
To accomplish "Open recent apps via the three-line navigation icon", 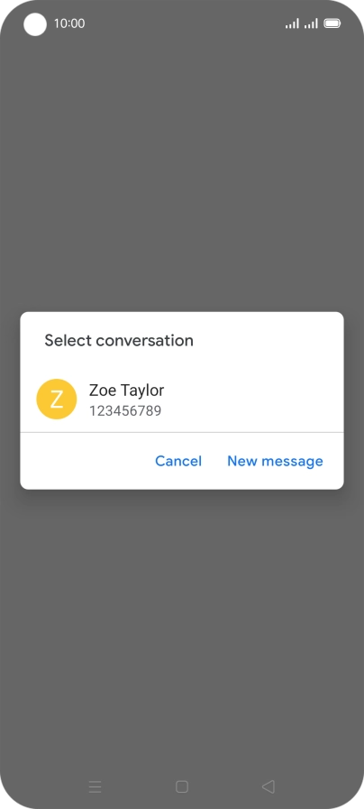I will pos(95,786).
